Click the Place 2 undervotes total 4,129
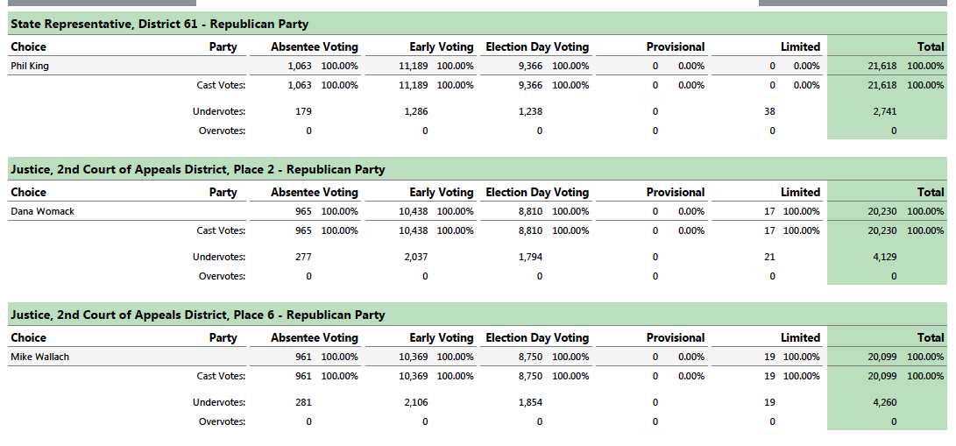This screenshot has height=446, width=956. click(x=885, y=257)
